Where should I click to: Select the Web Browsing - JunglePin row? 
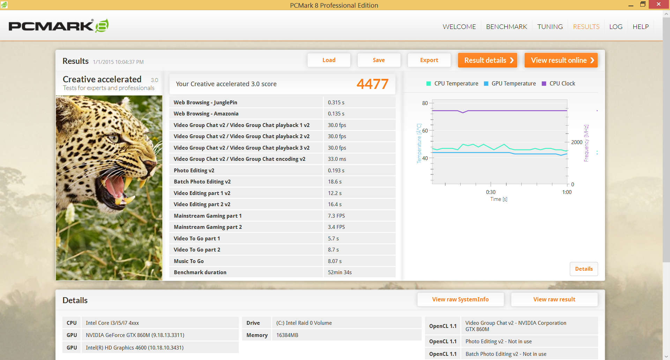click(x=282, y=102)
